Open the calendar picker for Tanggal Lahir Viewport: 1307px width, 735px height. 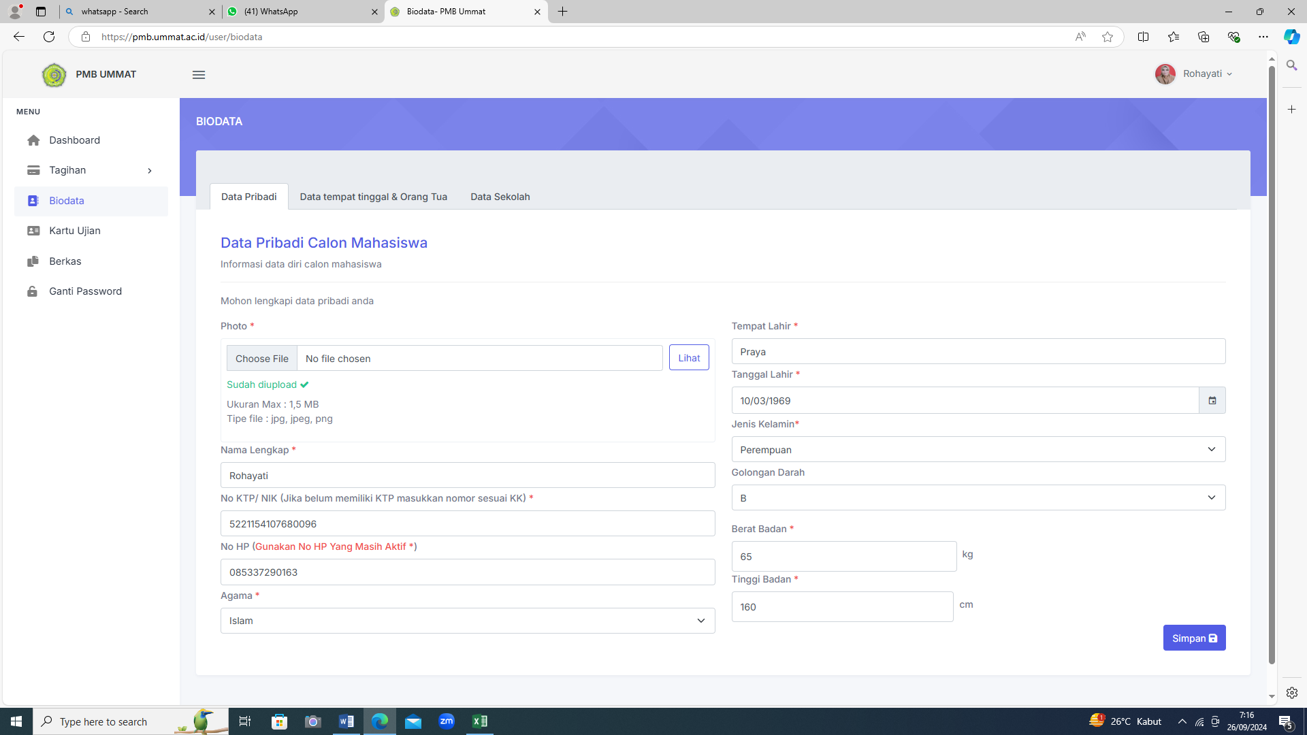[1212, 401]
